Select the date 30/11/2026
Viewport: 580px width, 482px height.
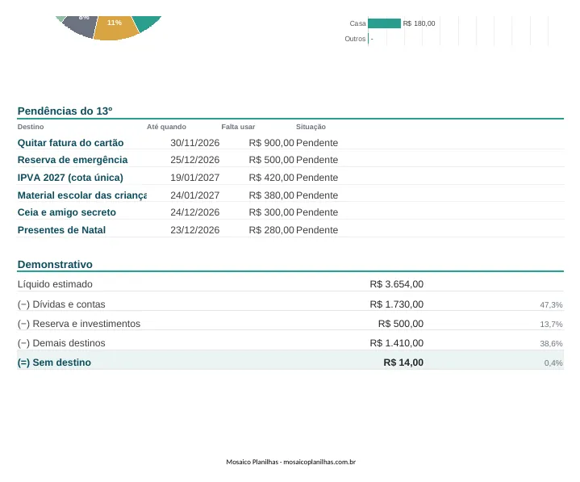pos(195,143)
